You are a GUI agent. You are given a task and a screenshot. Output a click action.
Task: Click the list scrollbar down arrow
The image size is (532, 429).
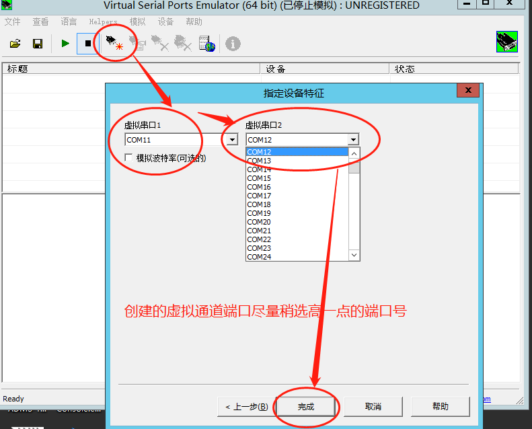pyautogui.click(x=354, y=255)
